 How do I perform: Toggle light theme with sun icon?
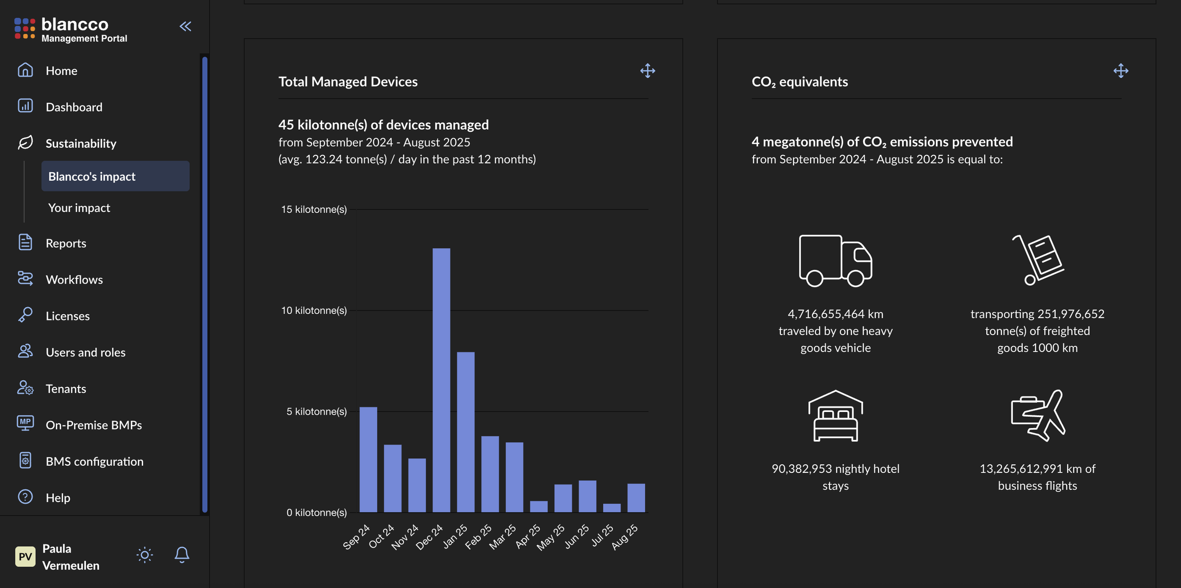click(145, 555)
